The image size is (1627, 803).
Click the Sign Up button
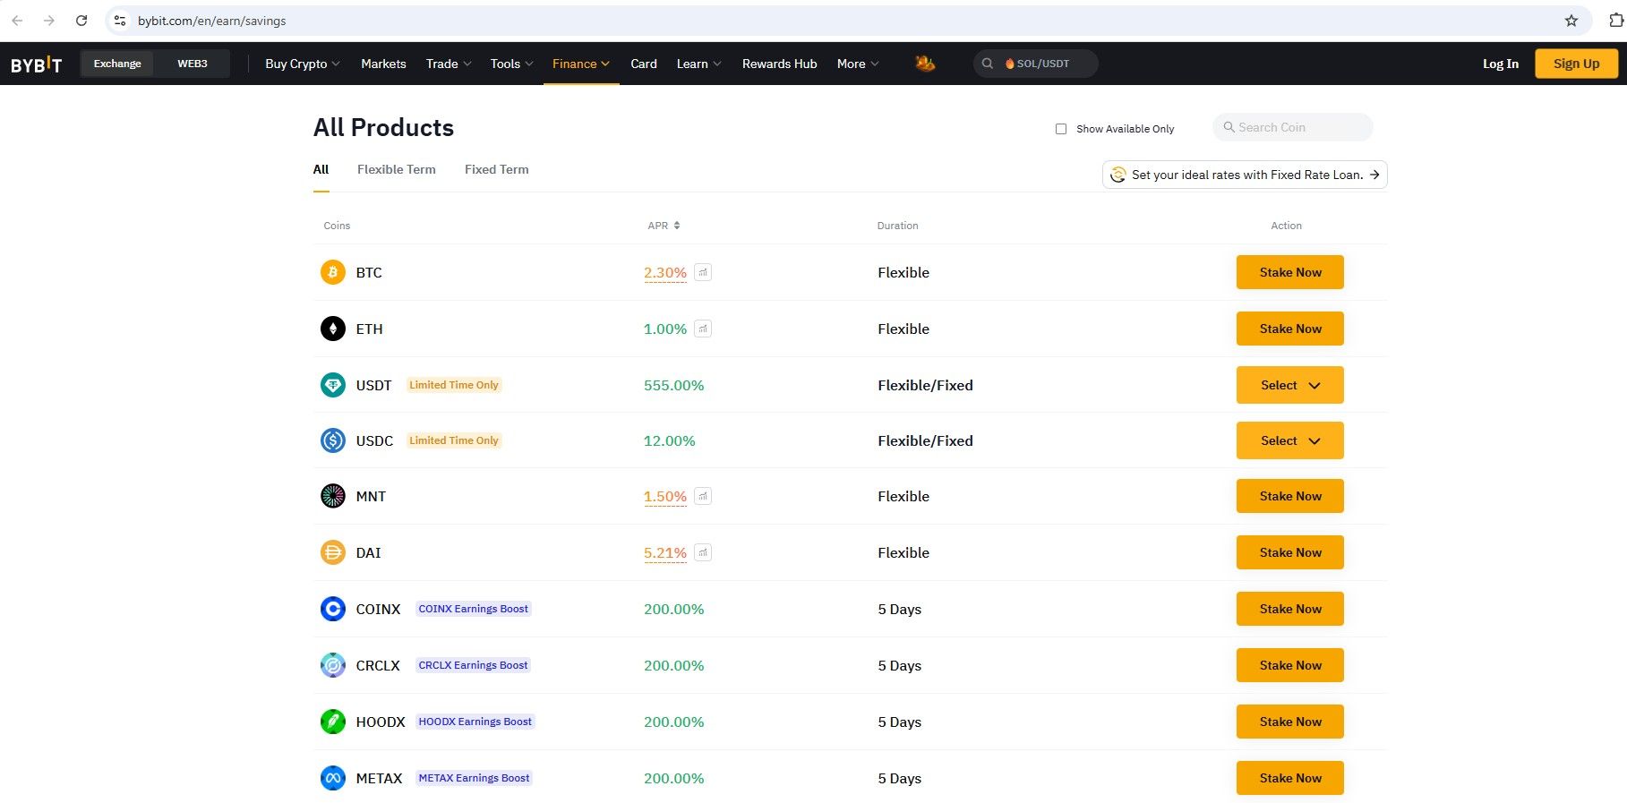1576,64
